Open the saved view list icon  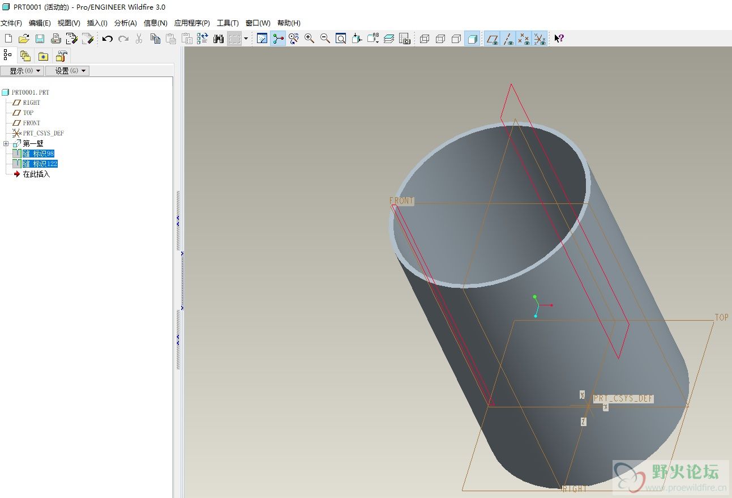coord(373,39)
